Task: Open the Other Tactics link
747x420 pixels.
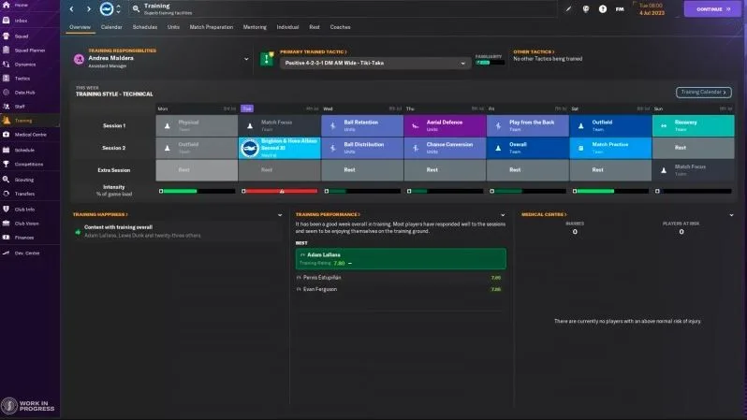Action: click(534, 51)
